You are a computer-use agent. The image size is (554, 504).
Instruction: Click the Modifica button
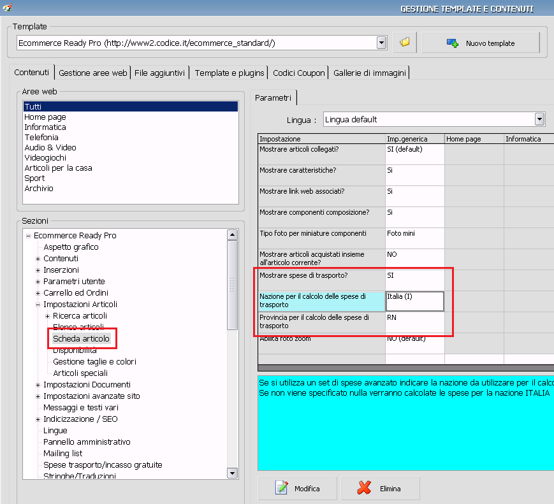298,488
